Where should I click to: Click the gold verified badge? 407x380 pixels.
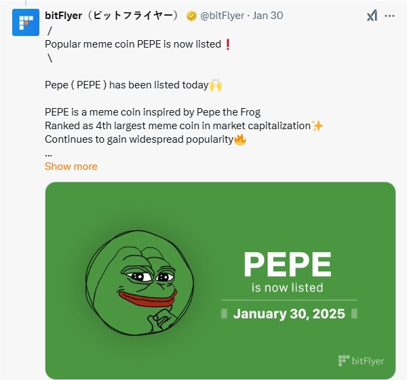(x=191, y=16)
